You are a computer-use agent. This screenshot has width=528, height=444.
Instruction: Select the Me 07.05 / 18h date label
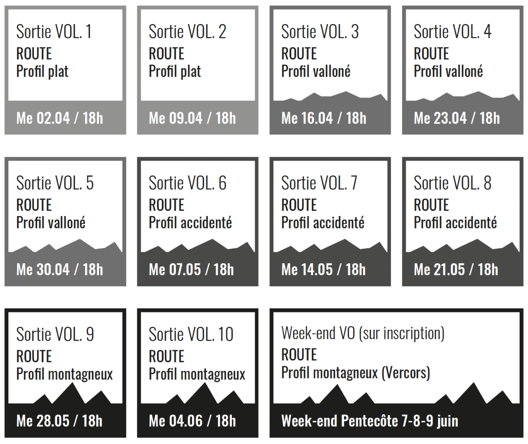point(191,269)
